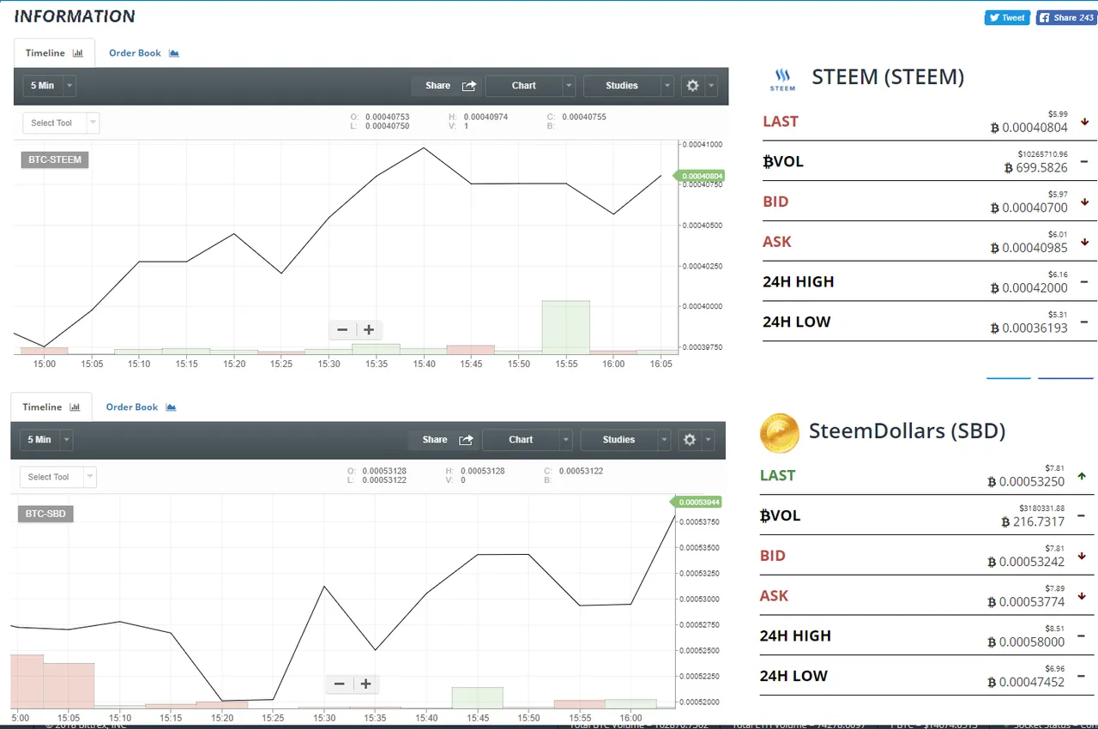Image resolution: width=1098 pixels, height=729 pixels.
Task: Click the SteemDollars gold coin logo
Action: click(779, 432)
